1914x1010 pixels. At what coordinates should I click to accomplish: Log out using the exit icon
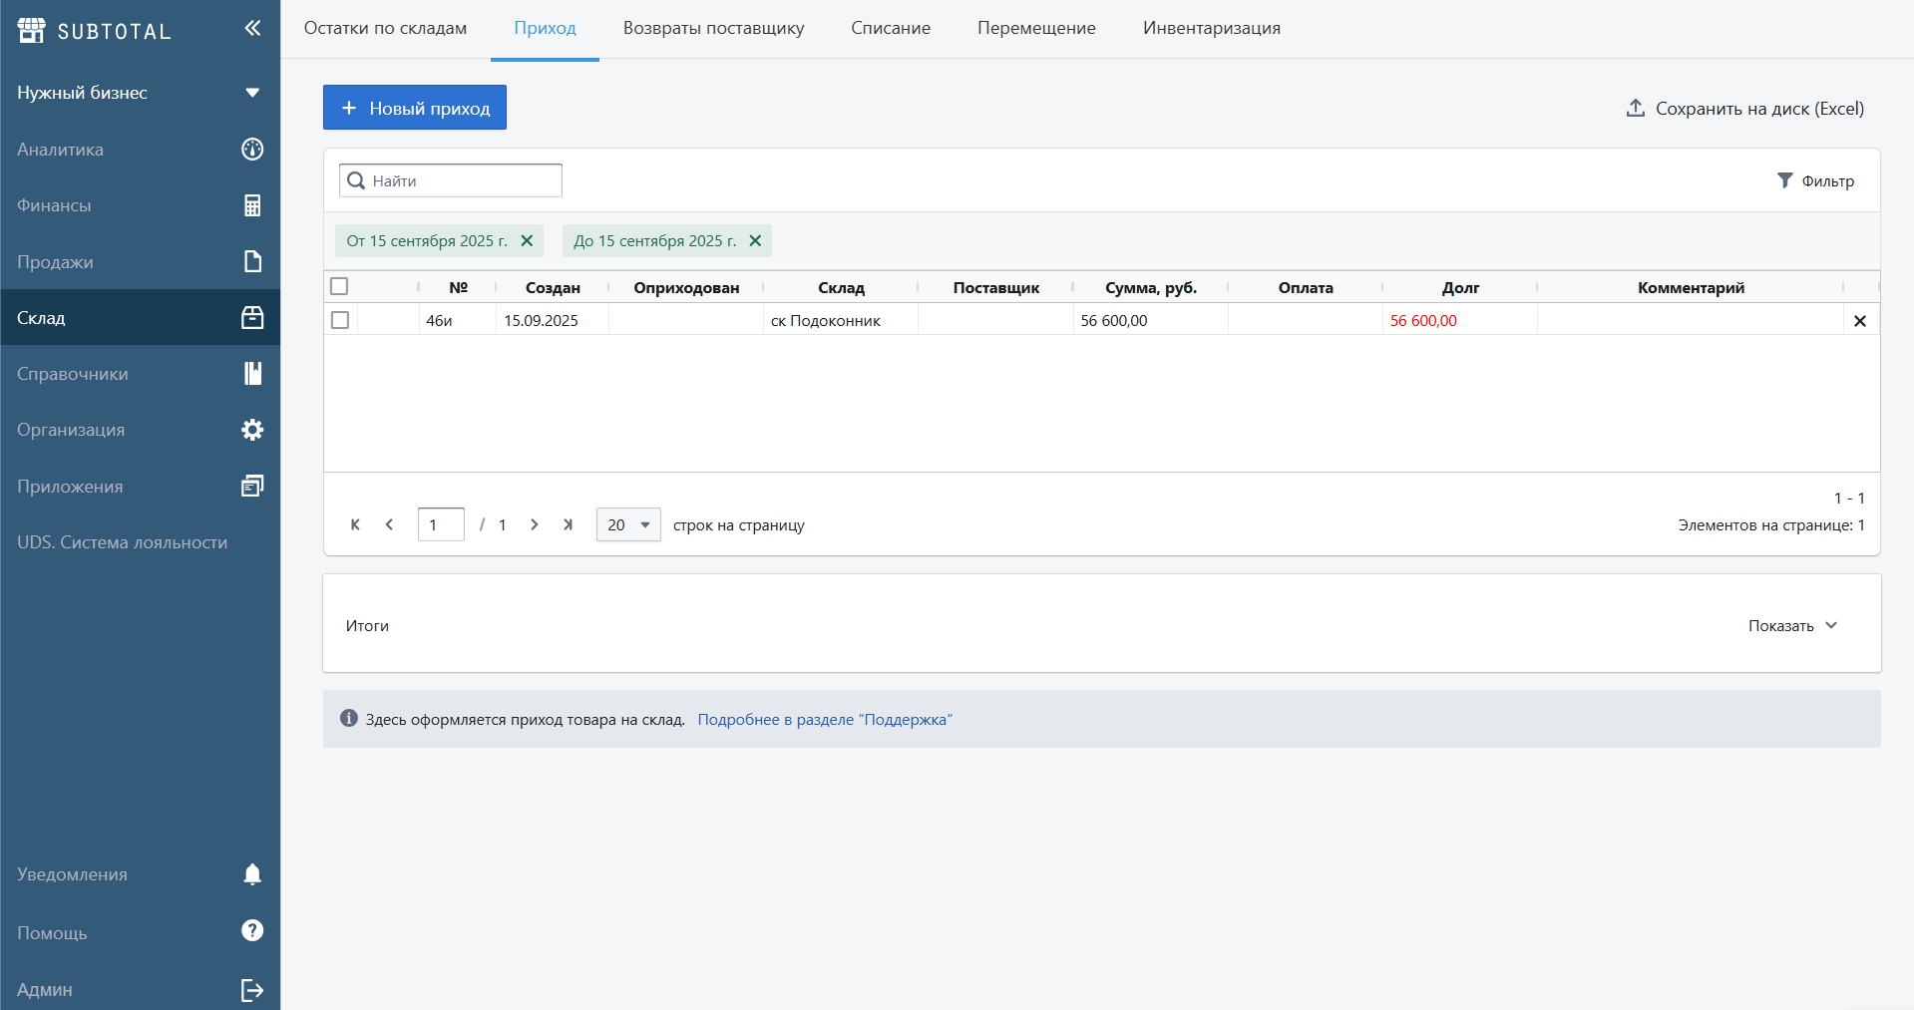(x=252, y=990)
